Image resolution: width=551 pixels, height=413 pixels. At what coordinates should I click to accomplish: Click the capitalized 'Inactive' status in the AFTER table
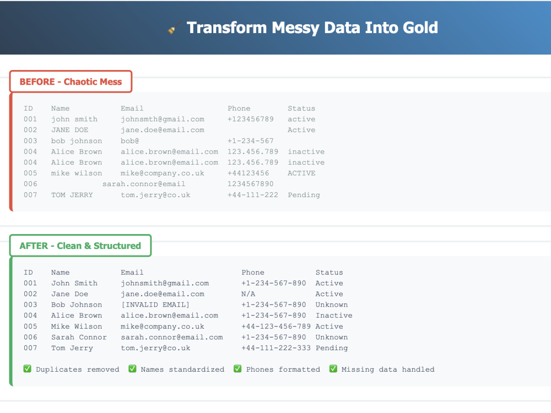tap(334, 316)
